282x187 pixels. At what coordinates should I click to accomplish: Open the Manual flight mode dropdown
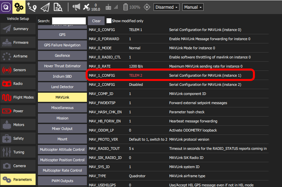[x=193, y=7]
